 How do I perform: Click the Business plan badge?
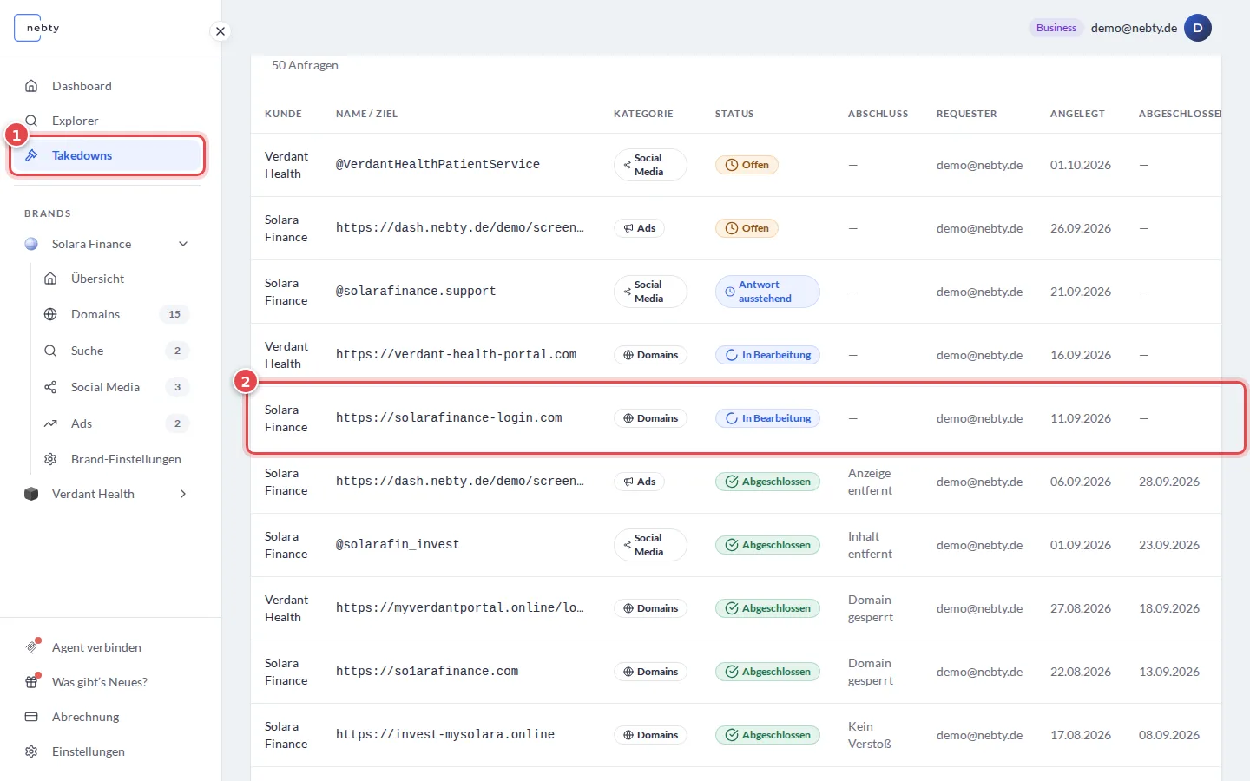click(x=1056, y=28)
